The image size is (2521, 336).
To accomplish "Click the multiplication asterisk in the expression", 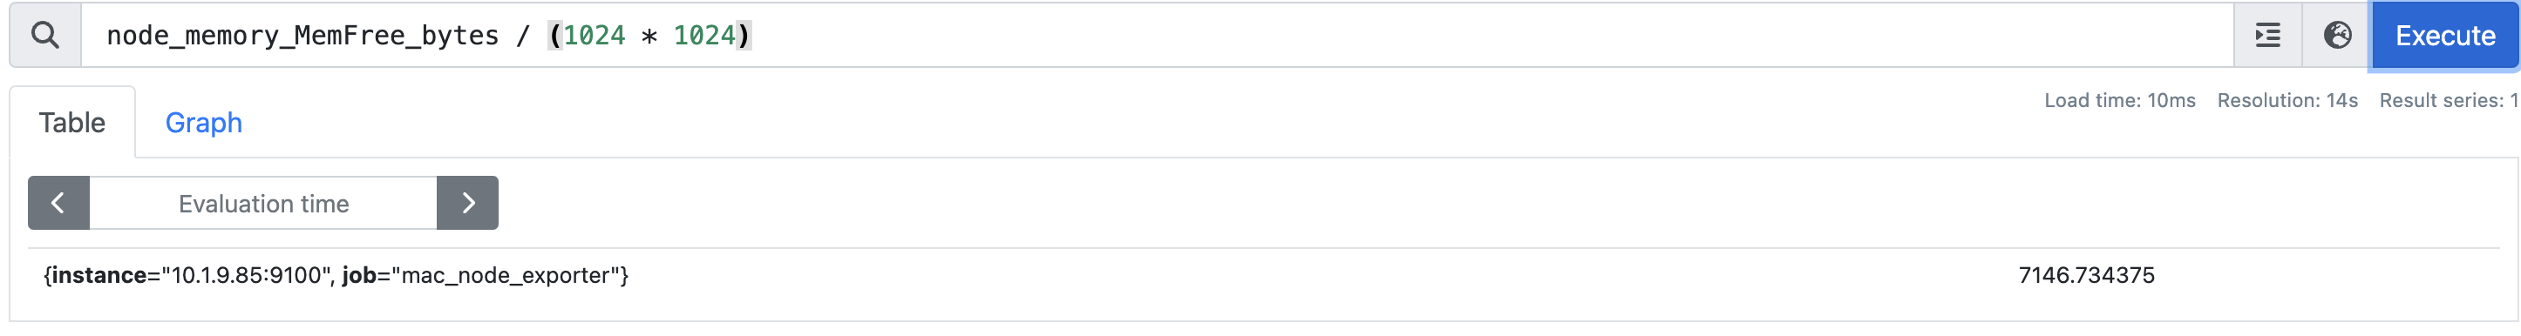I will click(649, 37).
